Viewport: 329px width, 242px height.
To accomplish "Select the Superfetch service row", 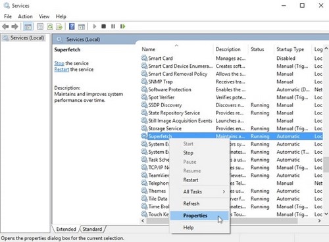I will tap(232, 136).
